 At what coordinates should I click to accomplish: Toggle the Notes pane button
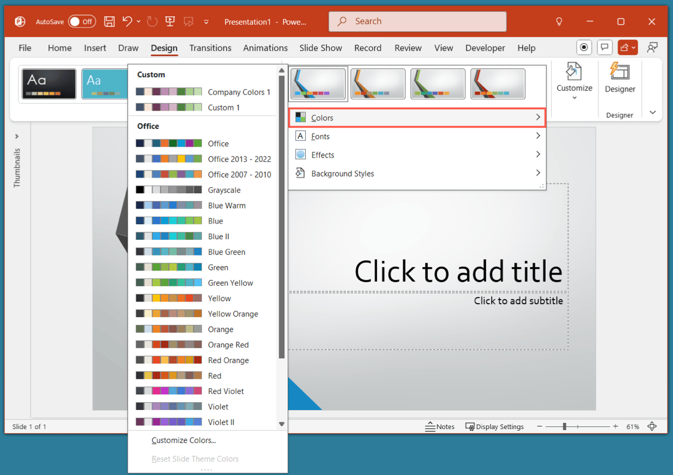coord(440,427)
